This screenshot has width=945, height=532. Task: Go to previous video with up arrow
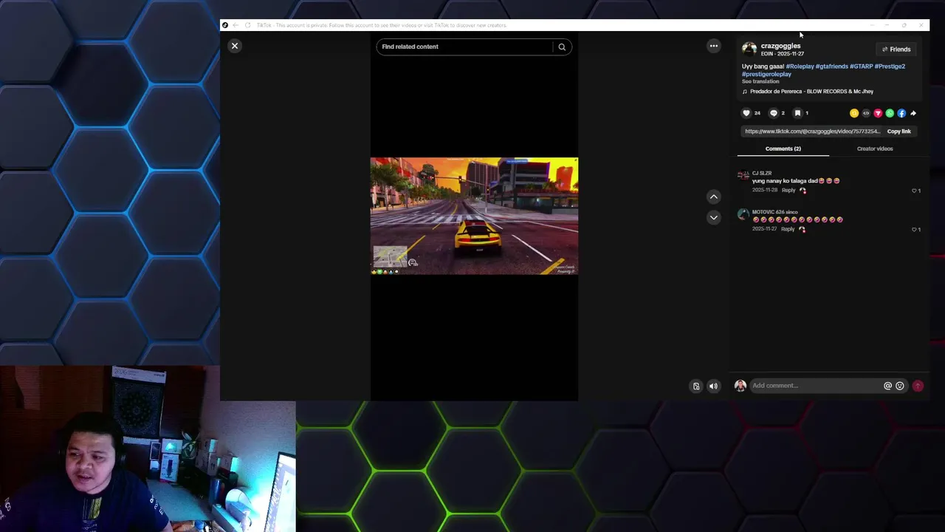coord(713,197)
